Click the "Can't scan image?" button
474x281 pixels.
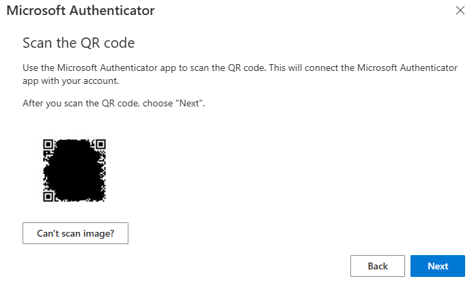tap(75, 233)
